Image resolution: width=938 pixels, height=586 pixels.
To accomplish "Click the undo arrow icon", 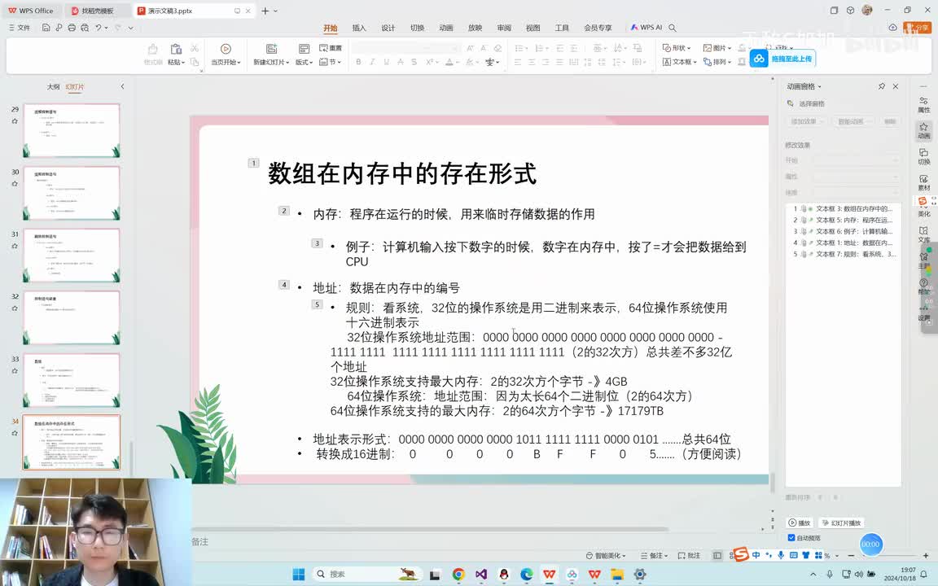I will pyautogui.click(x=98, y=28).
